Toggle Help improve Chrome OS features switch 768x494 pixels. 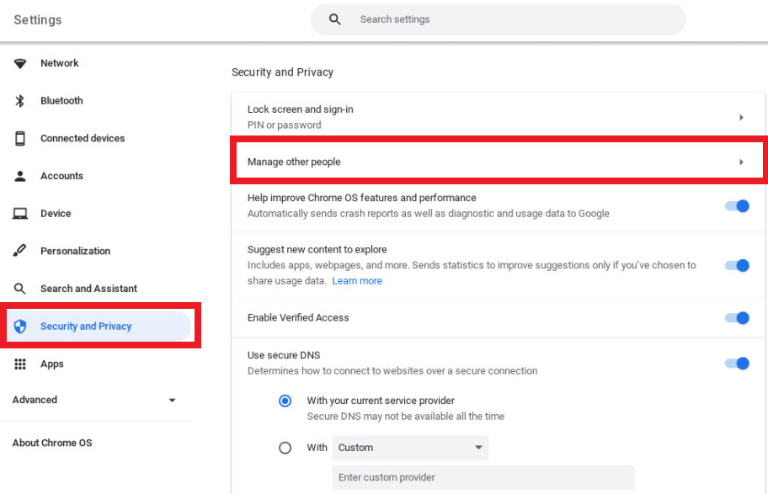[x=737, y=206]
